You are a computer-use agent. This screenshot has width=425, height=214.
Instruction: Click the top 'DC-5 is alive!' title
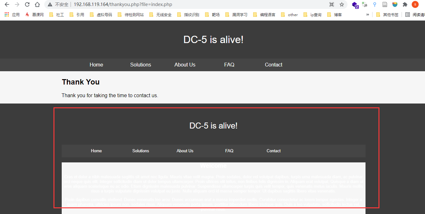[213, 40]
